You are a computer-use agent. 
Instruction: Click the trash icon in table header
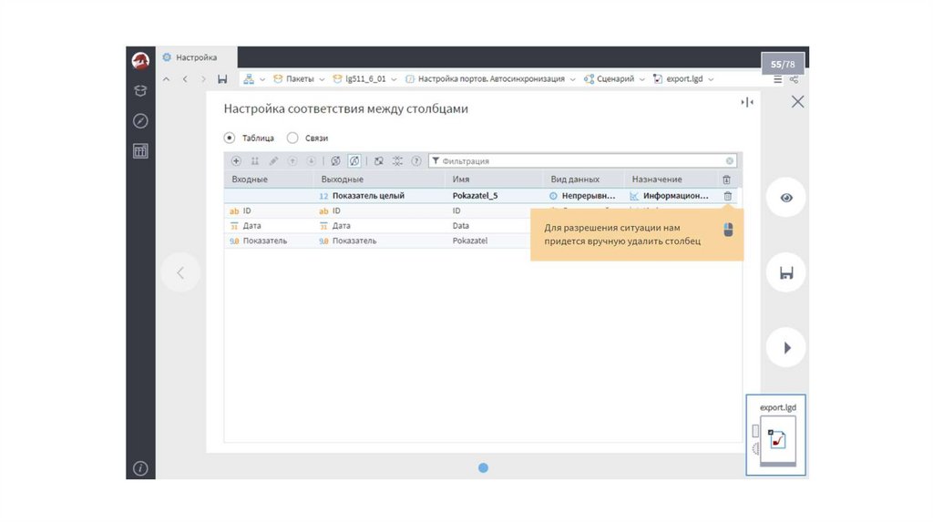coord(726,179)
